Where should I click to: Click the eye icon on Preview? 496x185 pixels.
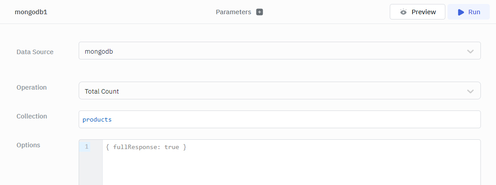[403, 12]
